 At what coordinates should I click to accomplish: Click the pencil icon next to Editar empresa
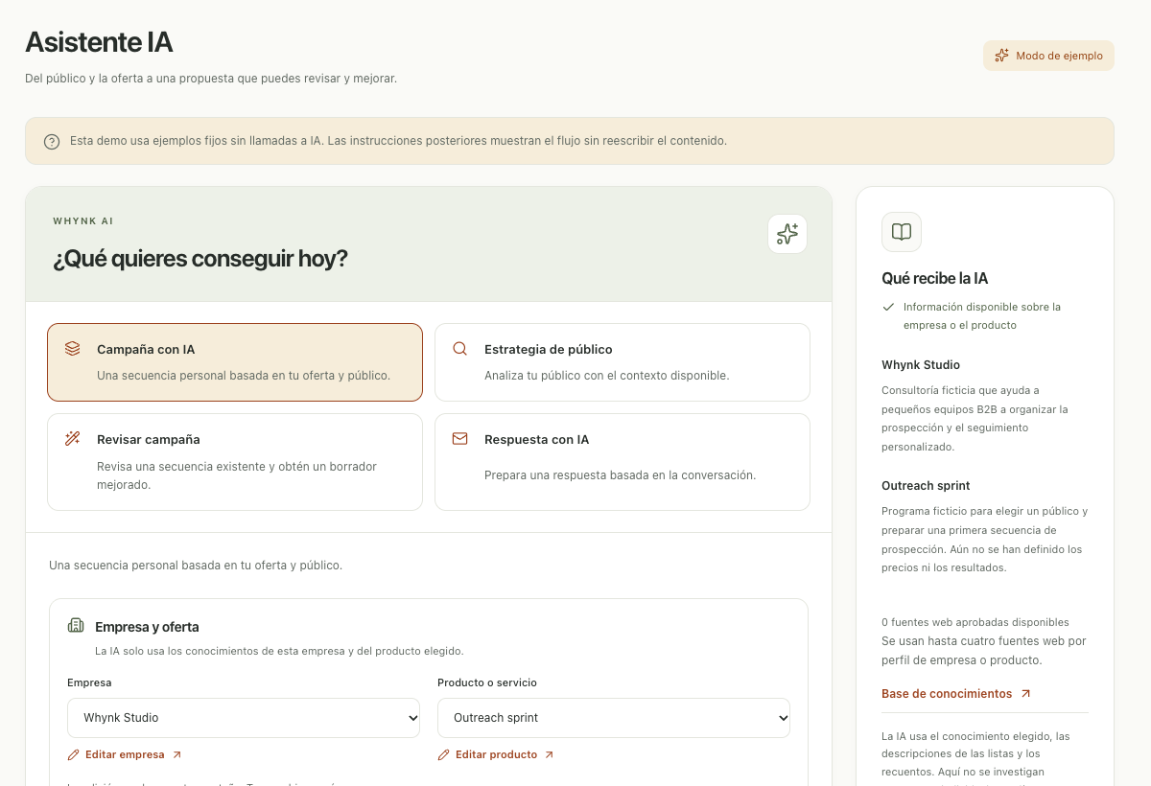click(x=73, y=755)
